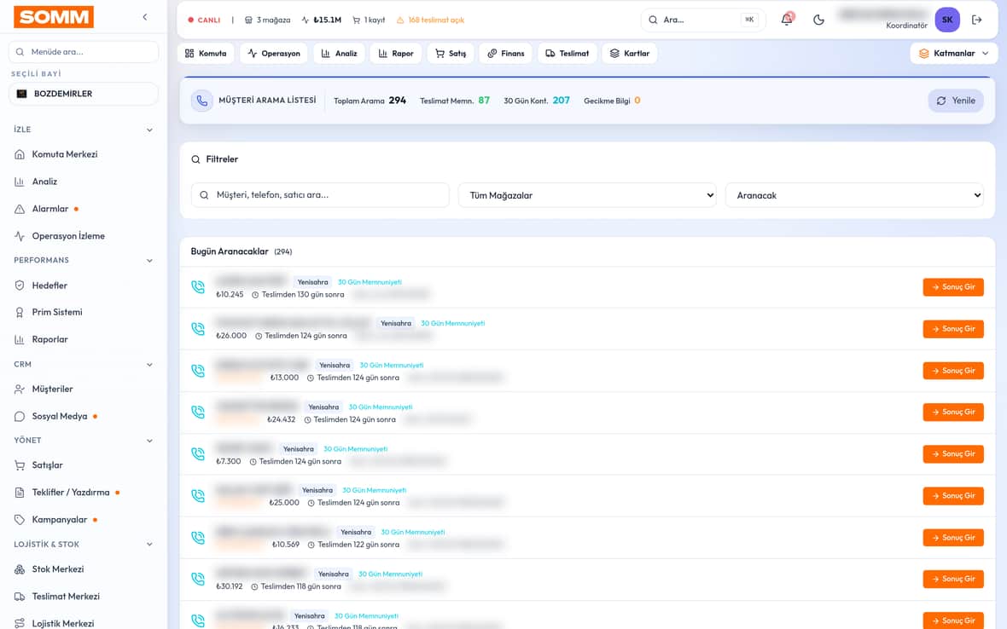Click the Müşteri, telefon, satıcı search field
This screenshot has width=1007, height=629.
point(320,195)
